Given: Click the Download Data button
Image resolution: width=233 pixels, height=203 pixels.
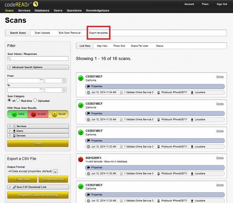Looking at the screenshot, I should [x=53, y=179].
